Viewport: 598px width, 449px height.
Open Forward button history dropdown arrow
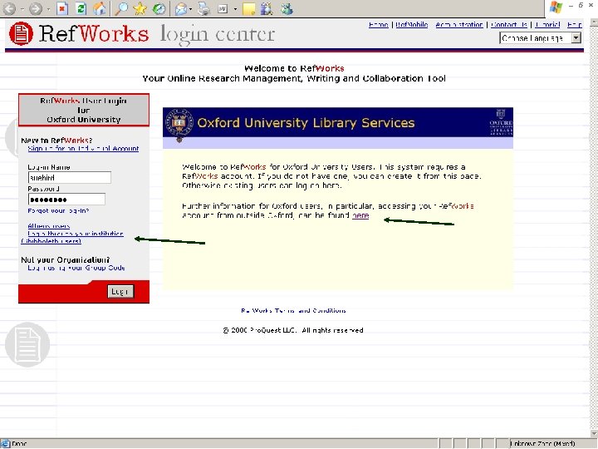[x=48, y=9]
